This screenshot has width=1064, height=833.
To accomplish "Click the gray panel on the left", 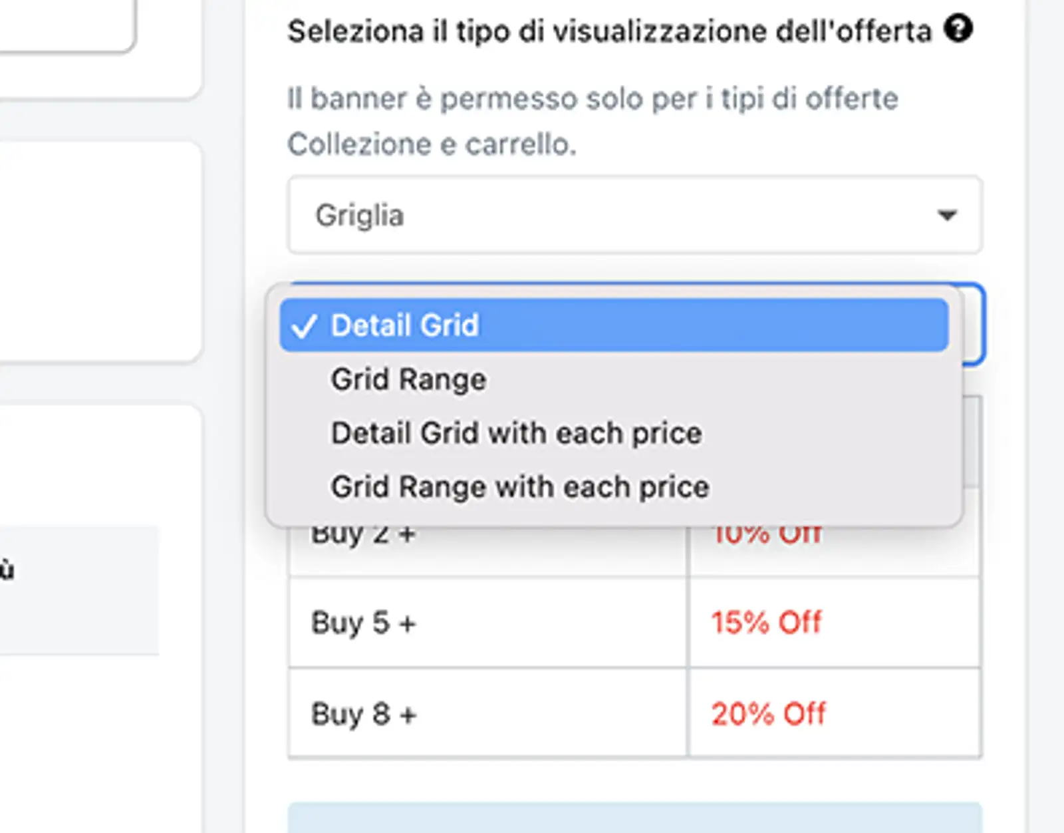I will (78, 590).
